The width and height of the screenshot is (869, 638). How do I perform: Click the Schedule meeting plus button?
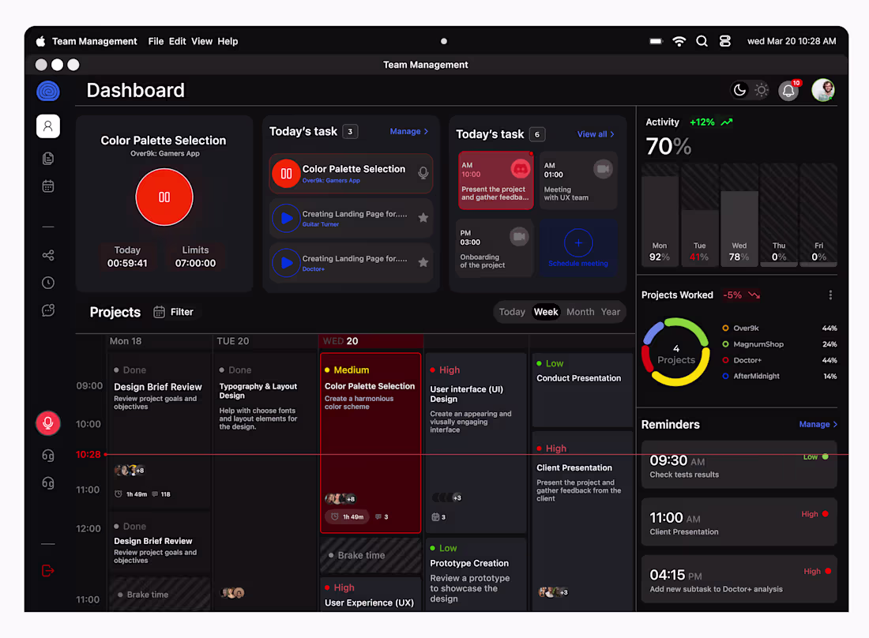[578, 242]
